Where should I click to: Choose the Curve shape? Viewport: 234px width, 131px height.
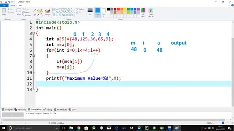(57, 9)
